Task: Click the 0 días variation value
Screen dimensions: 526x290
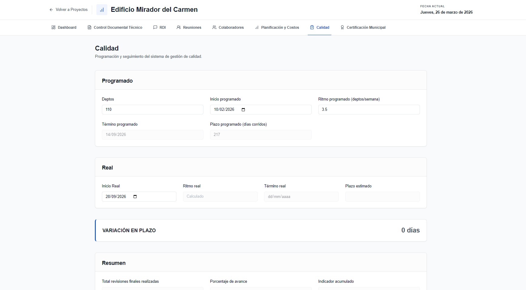Action: click(410, 230)
